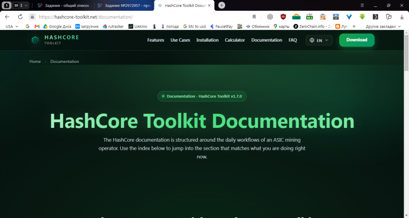Follow the Home breadcrumb link

(35, 61)
